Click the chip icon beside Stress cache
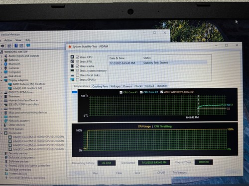The image size is (249, 186). (x=72, y=66)
